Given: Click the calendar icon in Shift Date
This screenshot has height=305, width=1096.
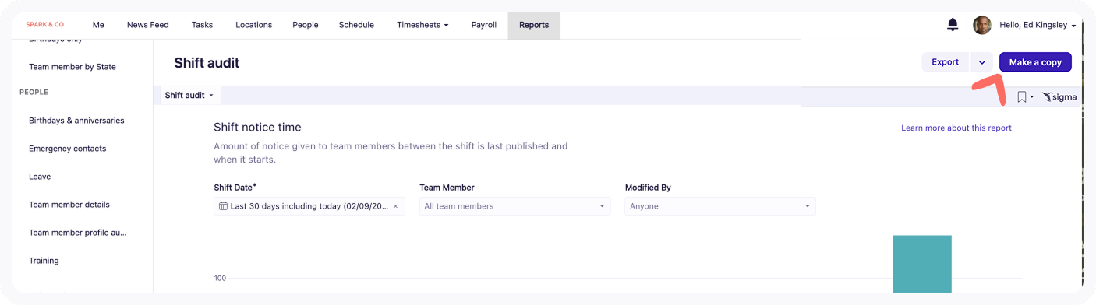Looking at the screenshot, I should click(223, 206).
